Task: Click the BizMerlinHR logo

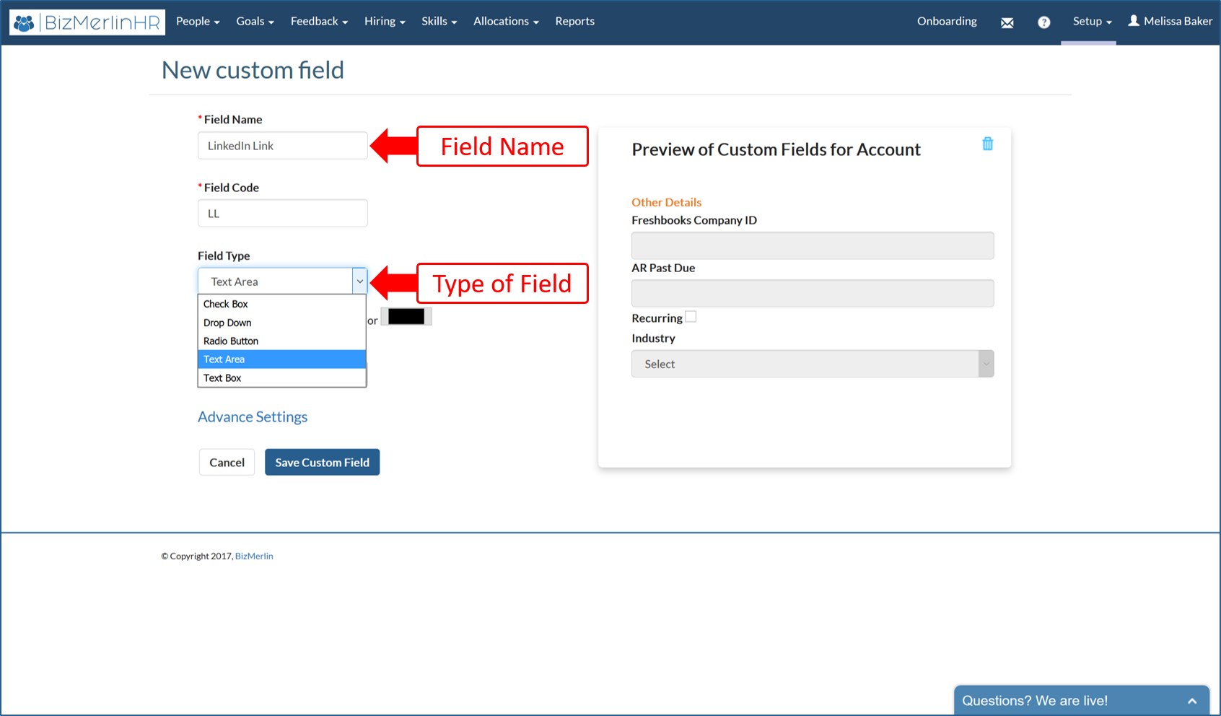Action: point(87,22)
